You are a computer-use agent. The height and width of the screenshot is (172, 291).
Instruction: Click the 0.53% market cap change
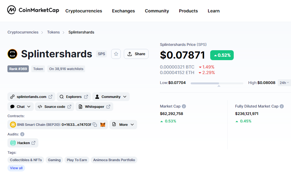(168, 121)
